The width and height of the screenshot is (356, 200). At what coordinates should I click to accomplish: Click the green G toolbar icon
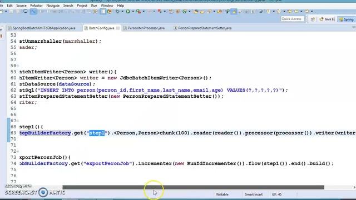pyautogui.click(x=185, y=11)
